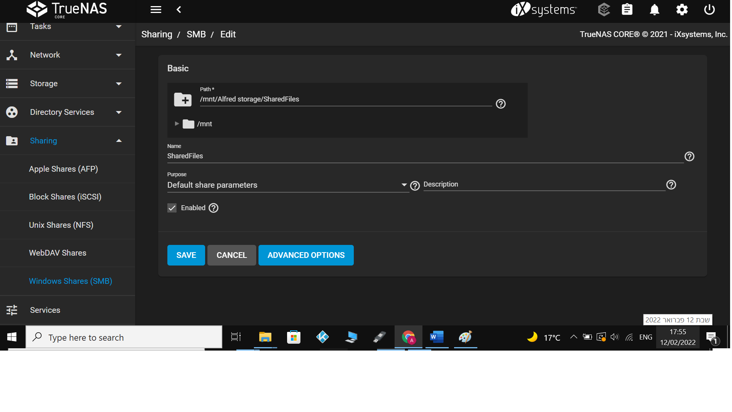Collapse the Sharing menu
The image size is (732, 412).
67,141
